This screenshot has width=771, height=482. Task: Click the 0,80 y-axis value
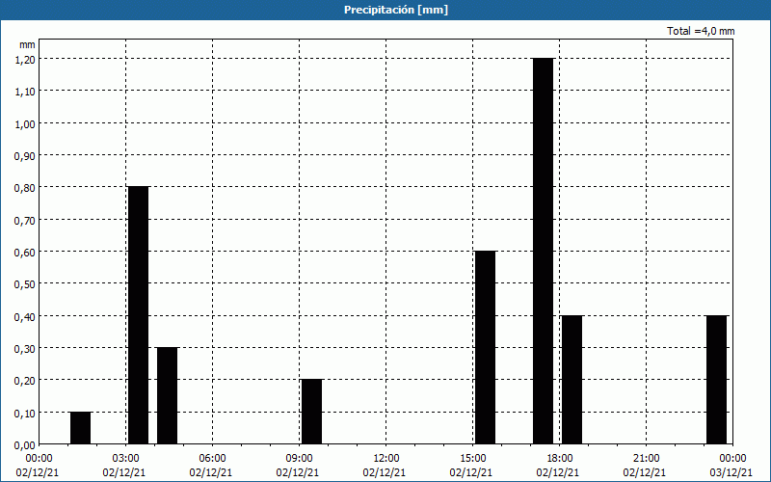click(x=25, y=187)
